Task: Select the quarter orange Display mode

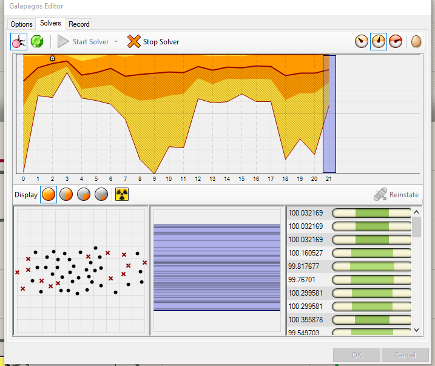Action: tap(84, 194)
